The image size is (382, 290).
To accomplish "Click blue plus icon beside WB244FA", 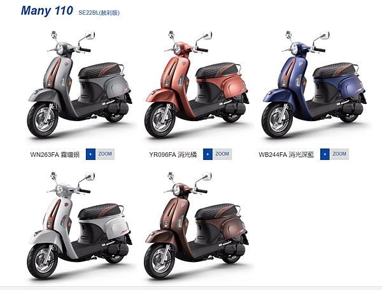I will point(325,154).
